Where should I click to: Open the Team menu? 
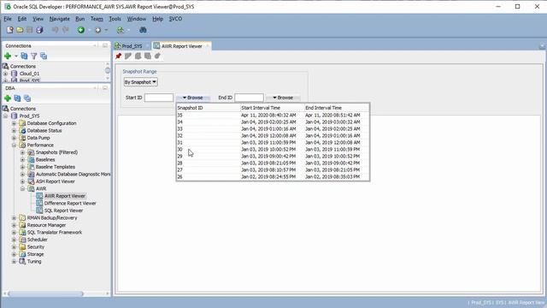click(x=97, y=19)
